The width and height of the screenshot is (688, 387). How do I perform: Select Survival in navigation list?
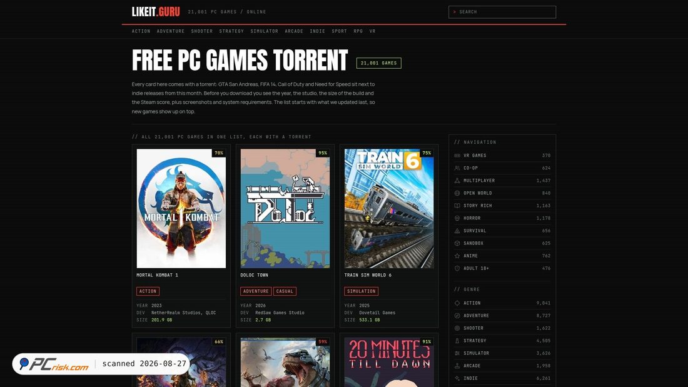[x=502, y=230]
